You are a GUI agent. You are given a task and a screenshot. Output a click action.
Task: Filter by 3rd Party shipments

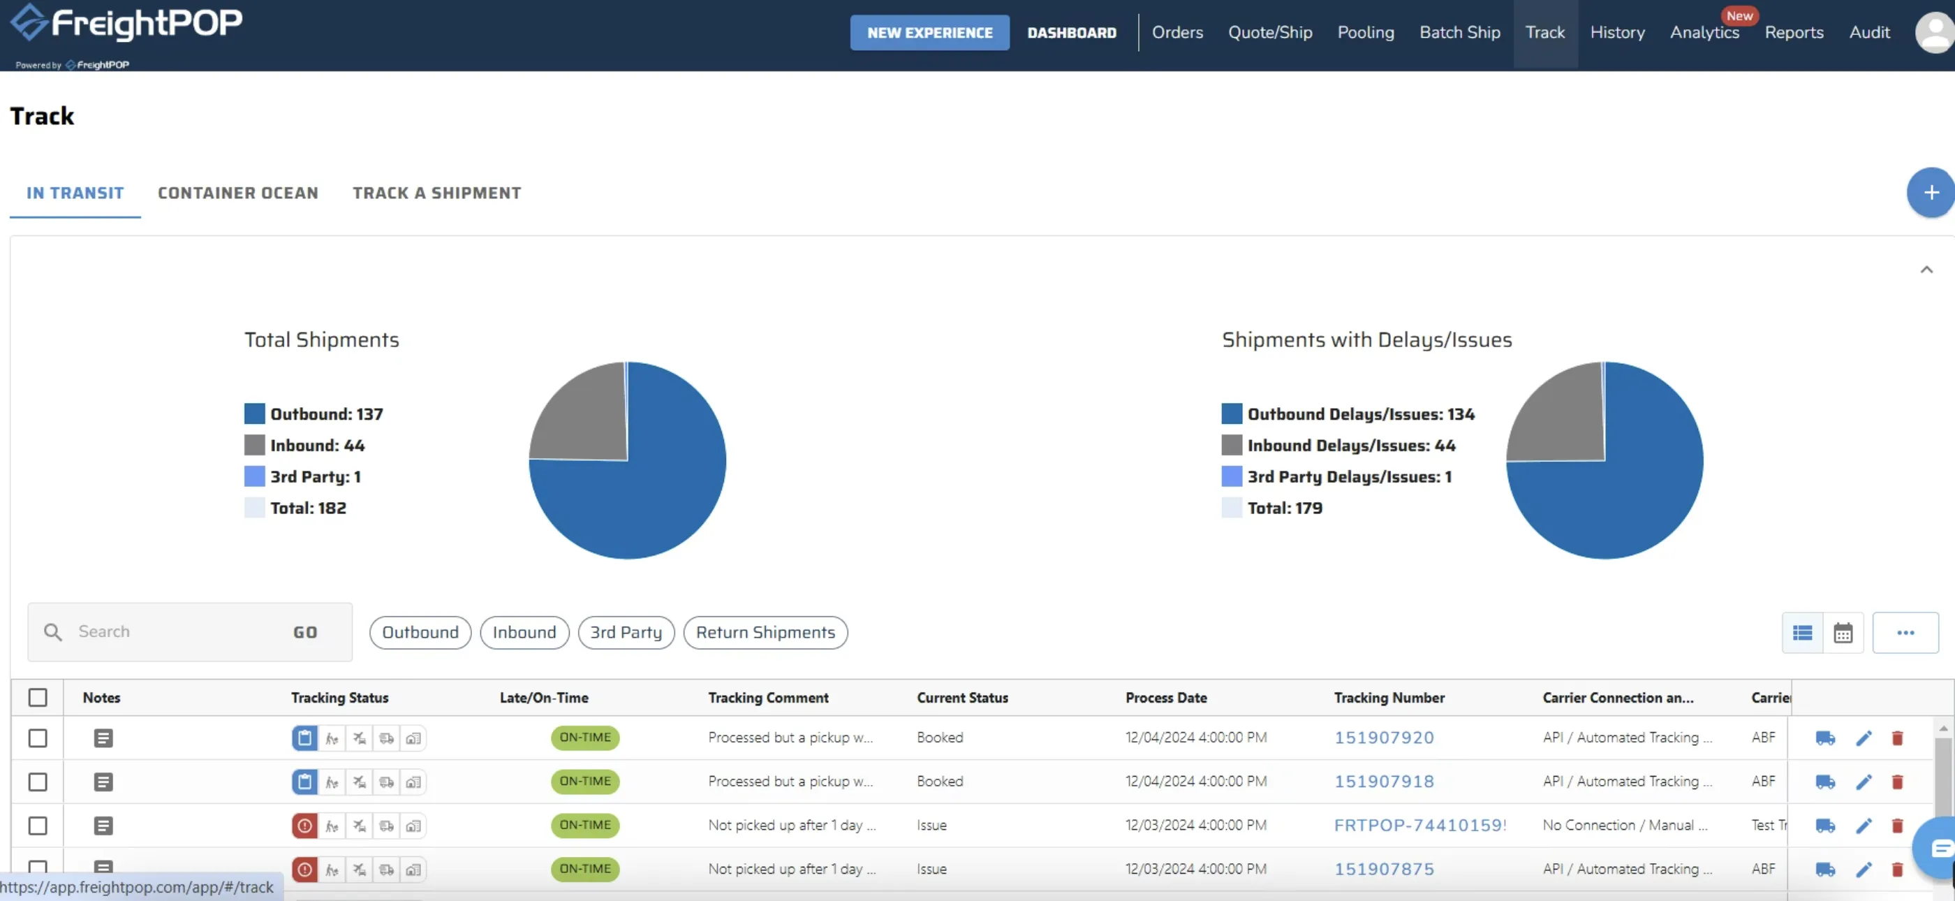(x=626, y=632)
